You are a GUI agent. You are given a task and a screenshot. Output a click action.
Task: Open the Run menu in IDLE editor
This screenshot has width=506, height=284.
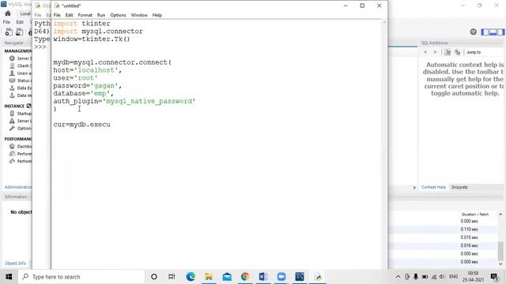101,15
